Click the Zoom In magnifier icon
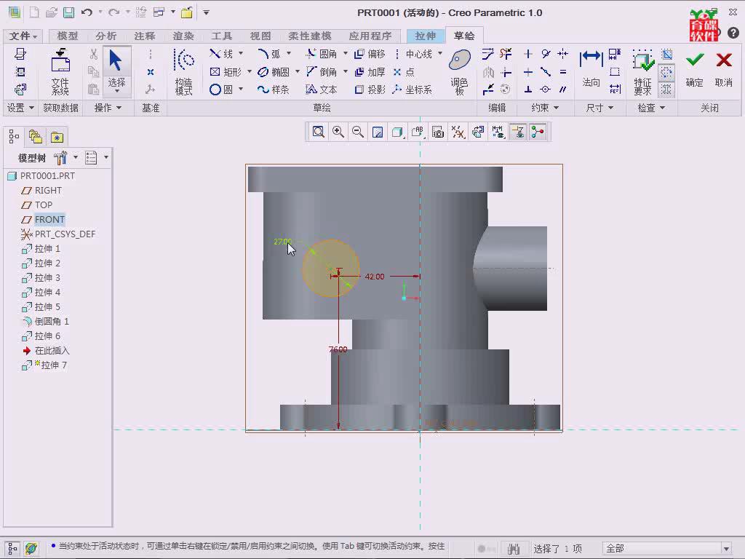This screenshot has height=559, width=745. point(338,132)
